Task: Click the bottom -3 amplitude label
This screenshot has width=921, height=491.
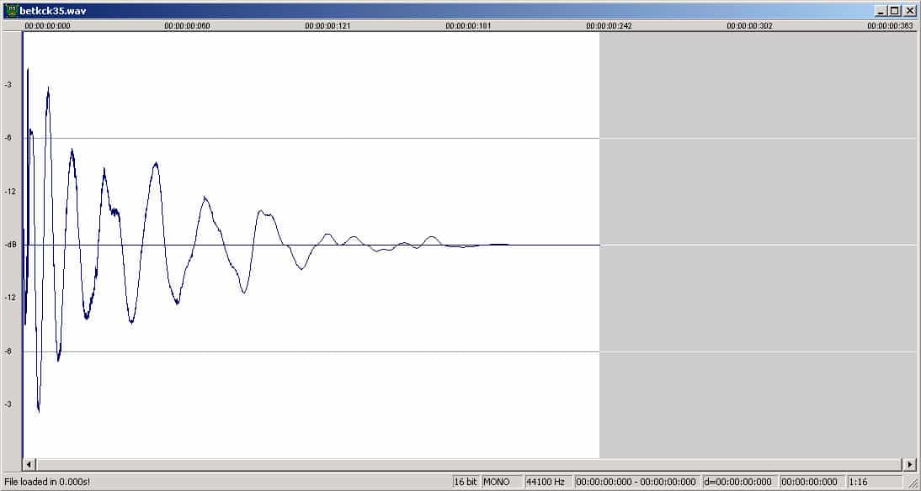Action: [x=8, y=404]
